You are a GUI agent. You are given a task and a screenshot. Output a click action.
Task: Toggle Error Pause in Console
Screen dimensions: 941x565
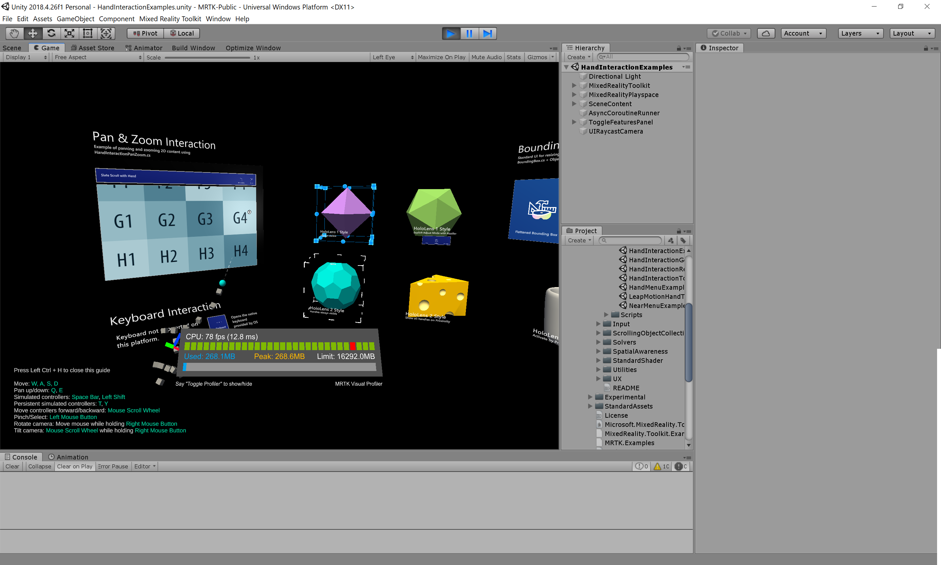[113, 466]
